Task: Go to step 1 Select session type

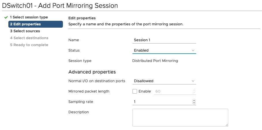Action: tap(29, 17)
